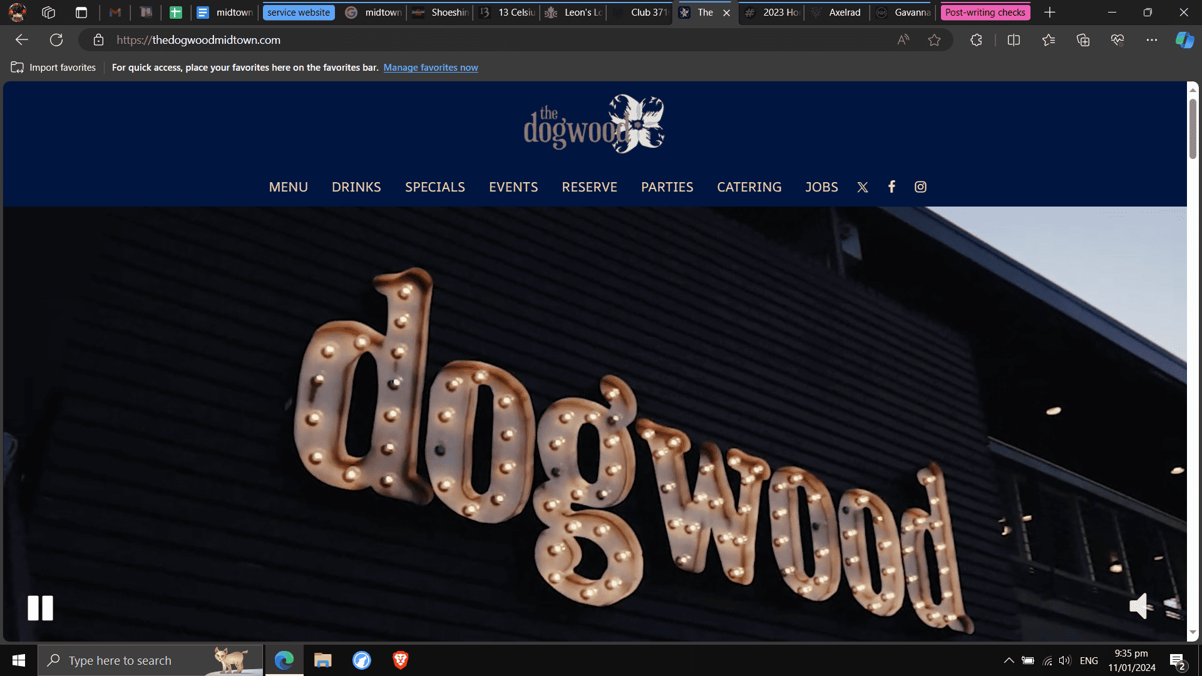
Task: Open the Dogwood Facebook page
Action: click(891, 187)
